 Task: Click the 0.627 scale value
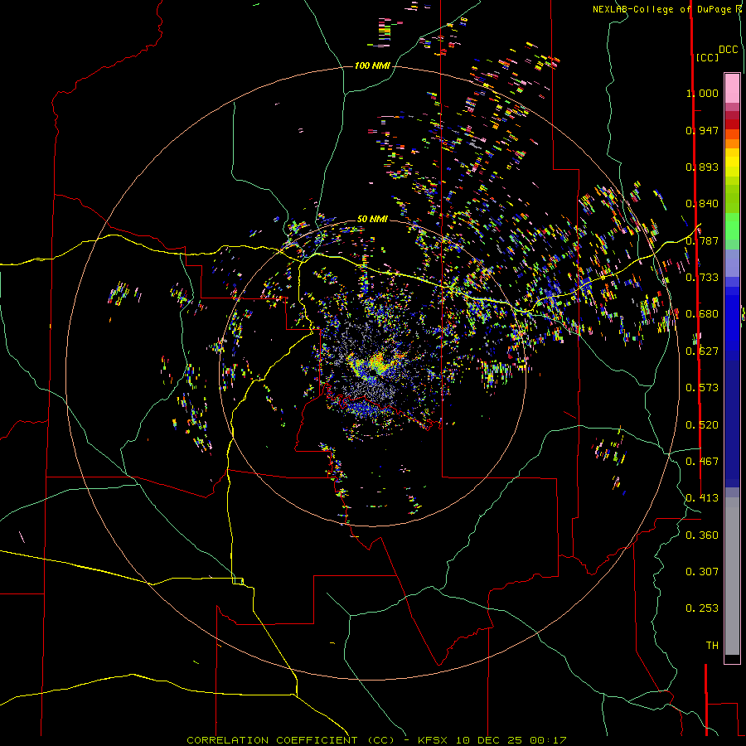tap(702, 351)
